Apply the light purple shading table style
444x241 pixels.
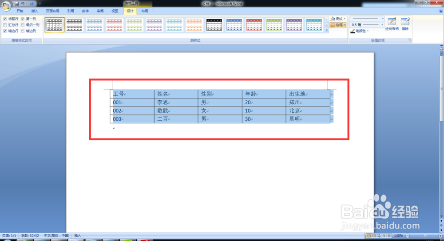(154, 25)
